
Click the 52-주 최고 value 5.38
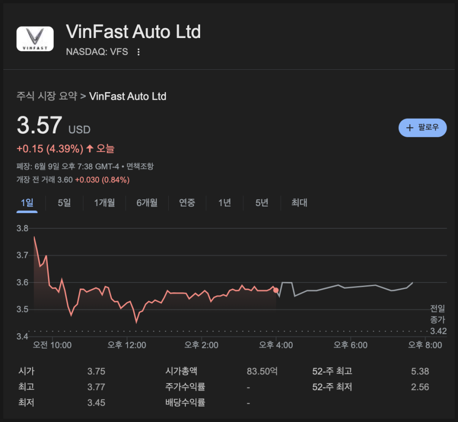[420, 371]
